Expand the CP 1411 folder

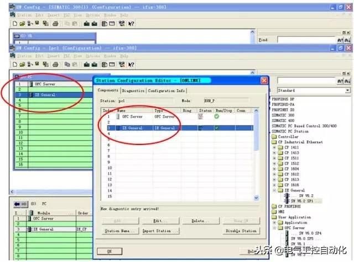tap(274, 147)
